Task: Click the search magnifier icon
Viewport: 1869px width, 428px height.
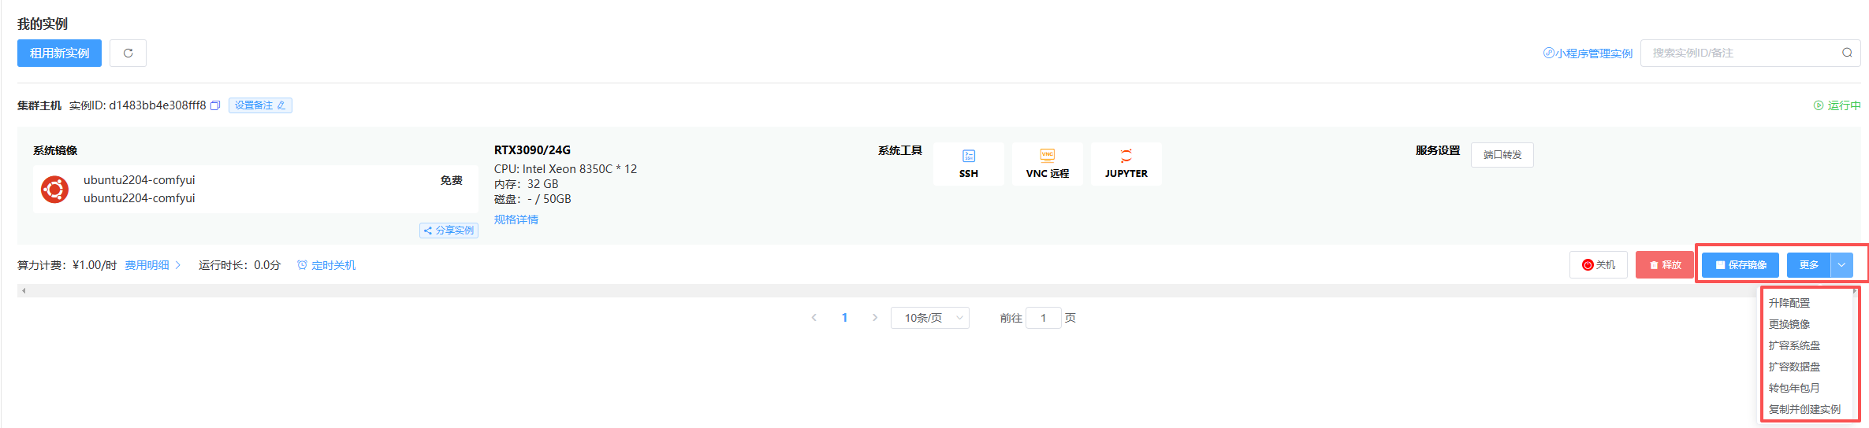Action: [1847, 53]
